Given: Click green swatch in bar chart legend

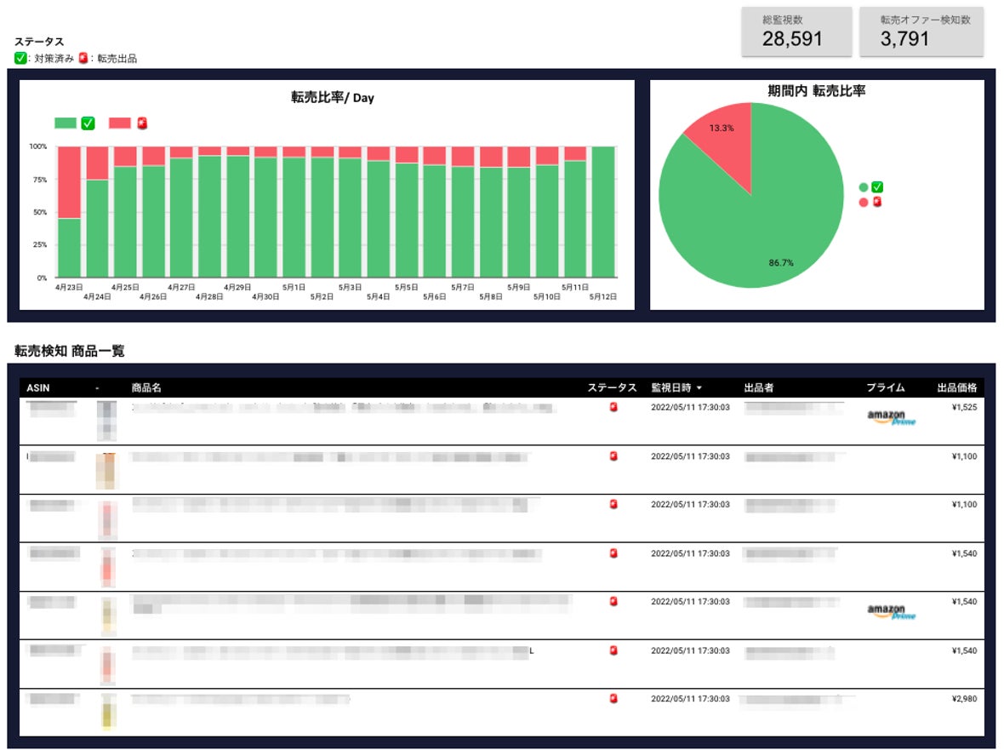Looking at the screenshot, I should pos(66,123).
